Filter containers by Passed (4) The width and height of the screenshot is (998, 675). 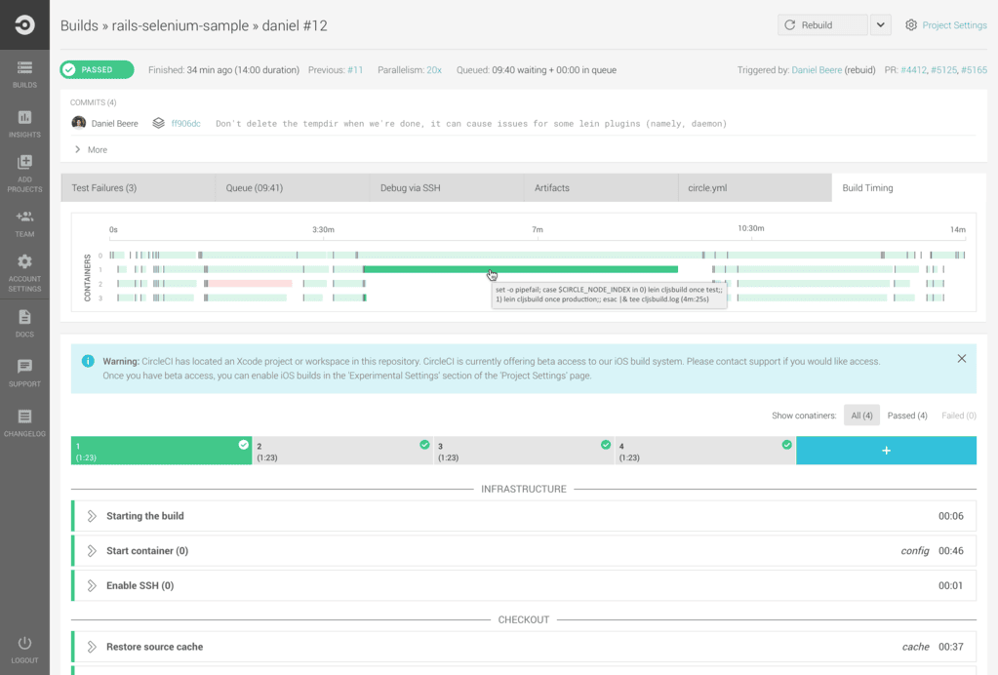click(907, 416)
